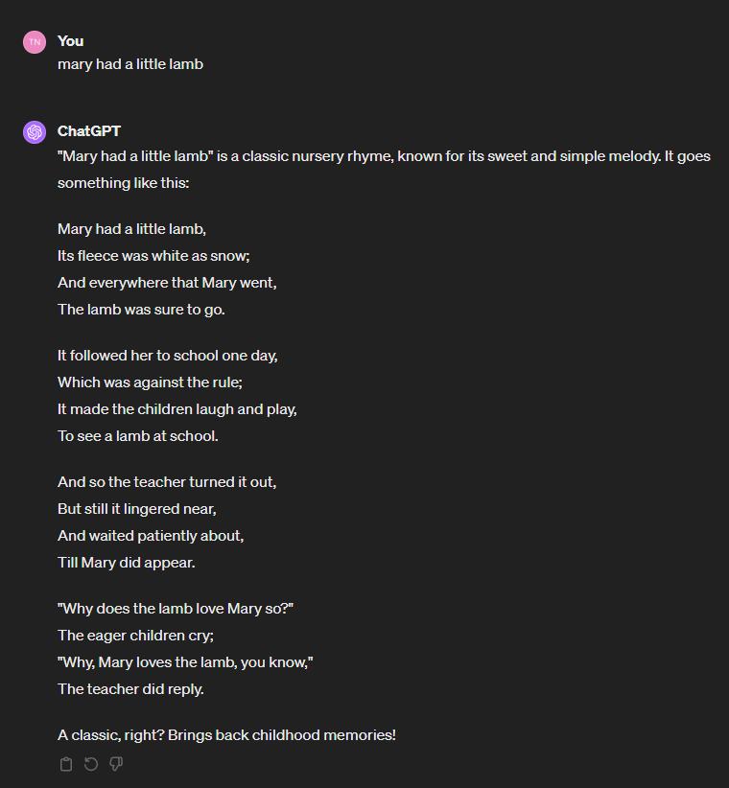This screenshot has width=729, height=788.
Task: Click the line "Its fleece was white as snow;"
Action: point(153,256)
